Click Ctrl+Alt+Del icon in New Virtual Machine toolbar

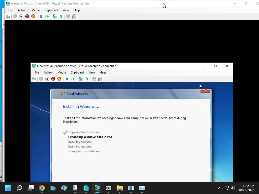pos(34,79)
